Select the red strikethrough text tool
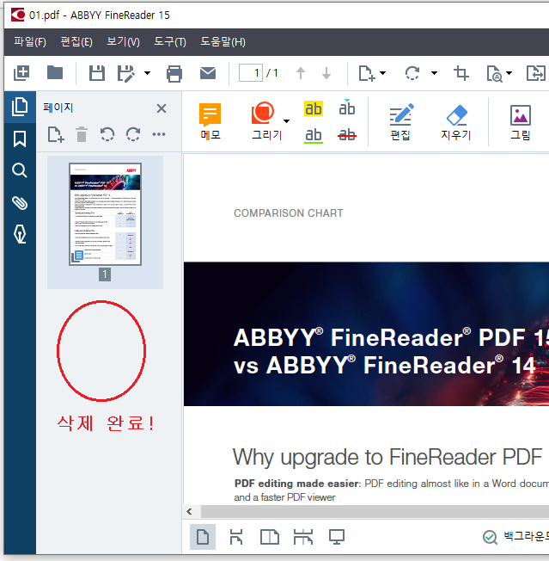Screen dimensions: 549x561 click(x=347, y=135)
